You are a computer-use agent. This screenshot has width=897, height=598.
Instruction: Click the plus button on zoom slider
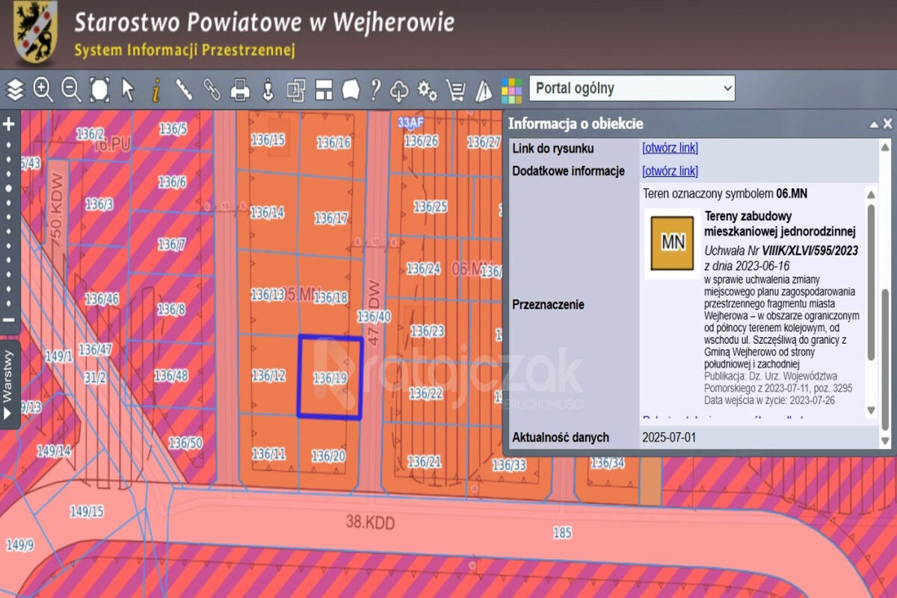9,124
